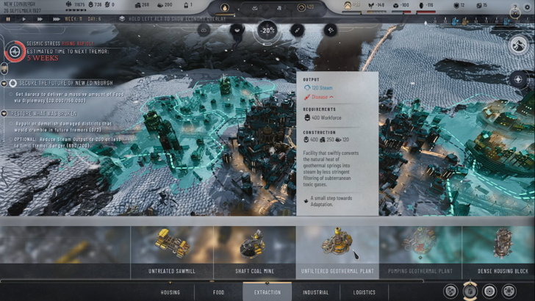Click the steam 420 cloud icon
This screenshot has height=301, width=535.
[x=301, y=7]
